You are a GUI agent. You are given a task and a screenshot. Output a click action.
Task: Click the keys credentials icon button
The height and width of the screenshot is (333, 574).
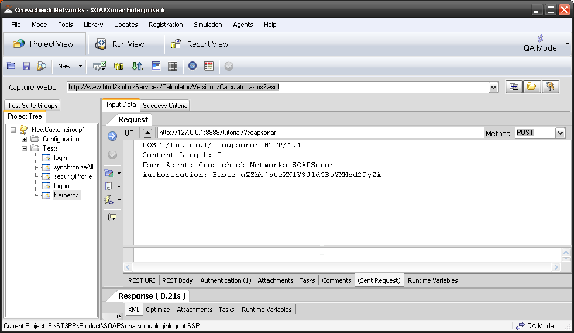point(550,87)
